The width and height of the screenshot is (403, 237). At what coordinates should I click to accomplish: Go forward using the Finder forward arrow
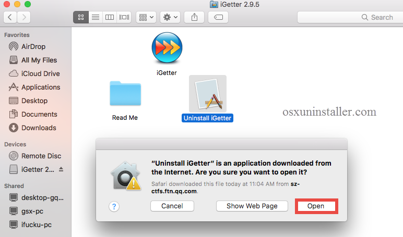tap(24, 17)
